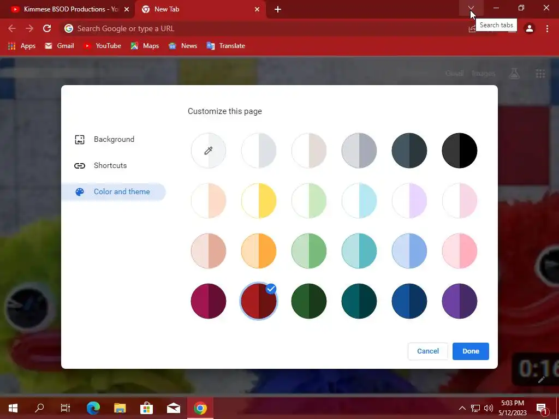Go forward to next page
The width and height of the screenshot is (559, 419).
click(29, 28)
